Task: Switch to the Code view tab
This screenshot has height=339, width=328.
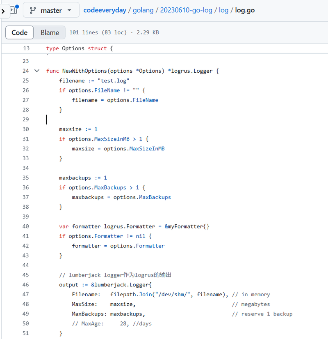Action: pos(20,32)
